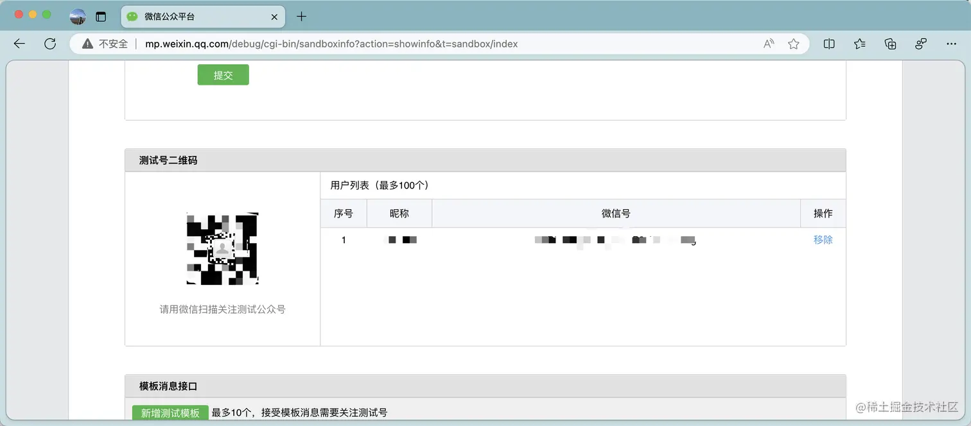Open the Read aloud feature icon
971x426 pixels.
click(768, 43)
